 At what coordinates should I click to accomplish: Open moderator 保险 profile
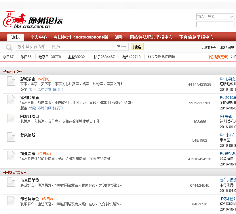(x=32, y=108)
